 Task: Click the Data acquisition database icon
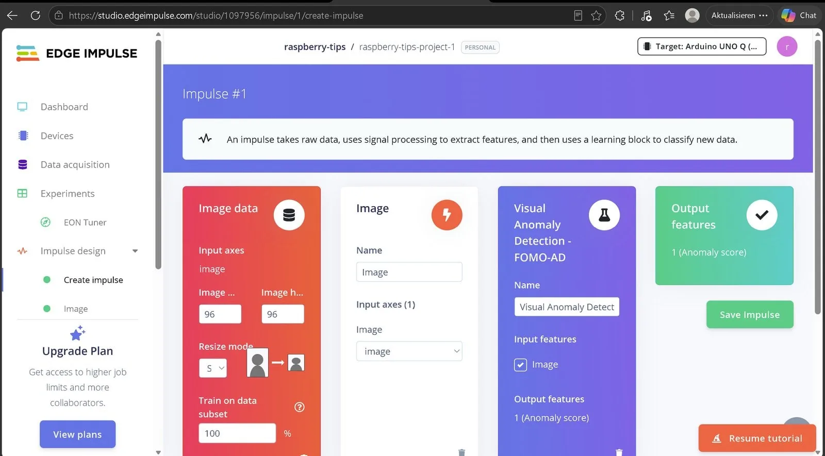click(x=23, y=164)
